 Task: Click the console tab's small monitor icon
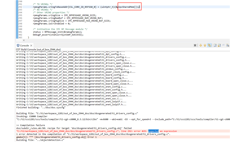tap(18, 45)
